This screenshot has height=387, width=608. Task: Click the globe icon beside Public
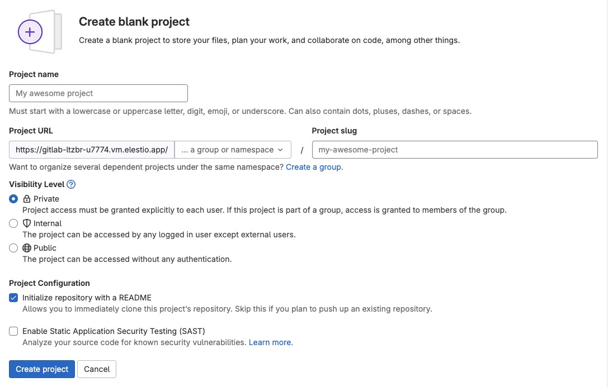27,248
